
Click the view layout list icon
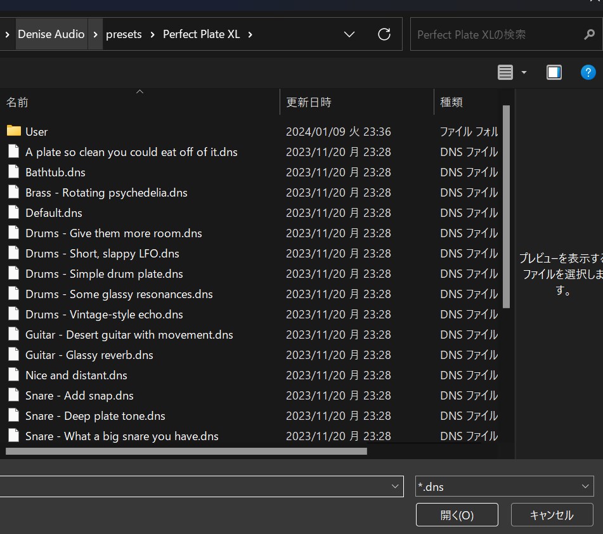click(505, 72)
